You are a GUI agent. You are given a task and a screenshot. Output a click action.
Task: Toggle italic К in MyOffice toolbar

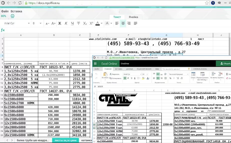(66, 23)
